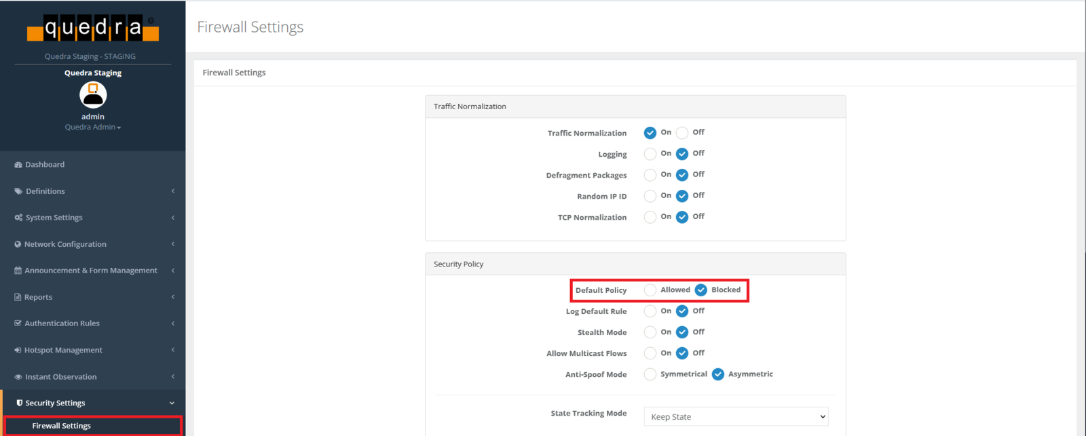Click the admin user avatar
This screenshot has height=436, width=1086.
click(x=93, y=95)
